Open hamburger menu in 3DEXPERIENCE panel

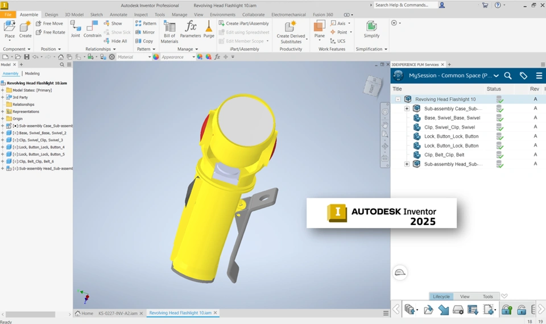click(x=539, y=76)
